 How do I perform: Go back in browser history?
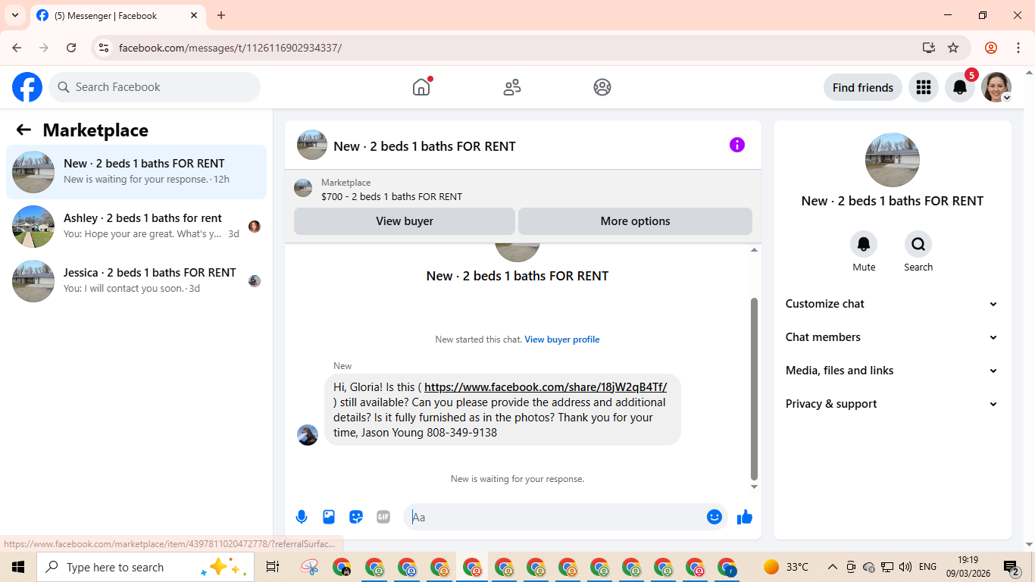(17, 48)
